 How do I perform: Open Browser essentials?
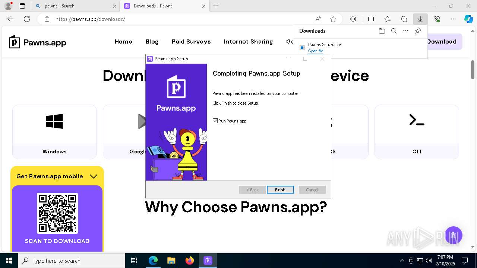[437, 19]
